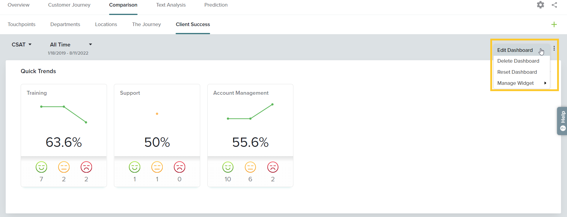Choose Delete Dashboard menu option
The image size is (567, 217).
(518, 61)
